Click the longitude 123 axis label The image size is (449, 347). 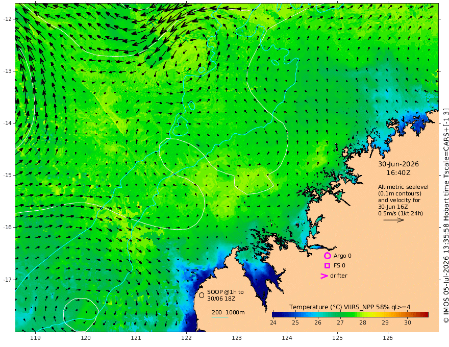[x=237, y=338]
